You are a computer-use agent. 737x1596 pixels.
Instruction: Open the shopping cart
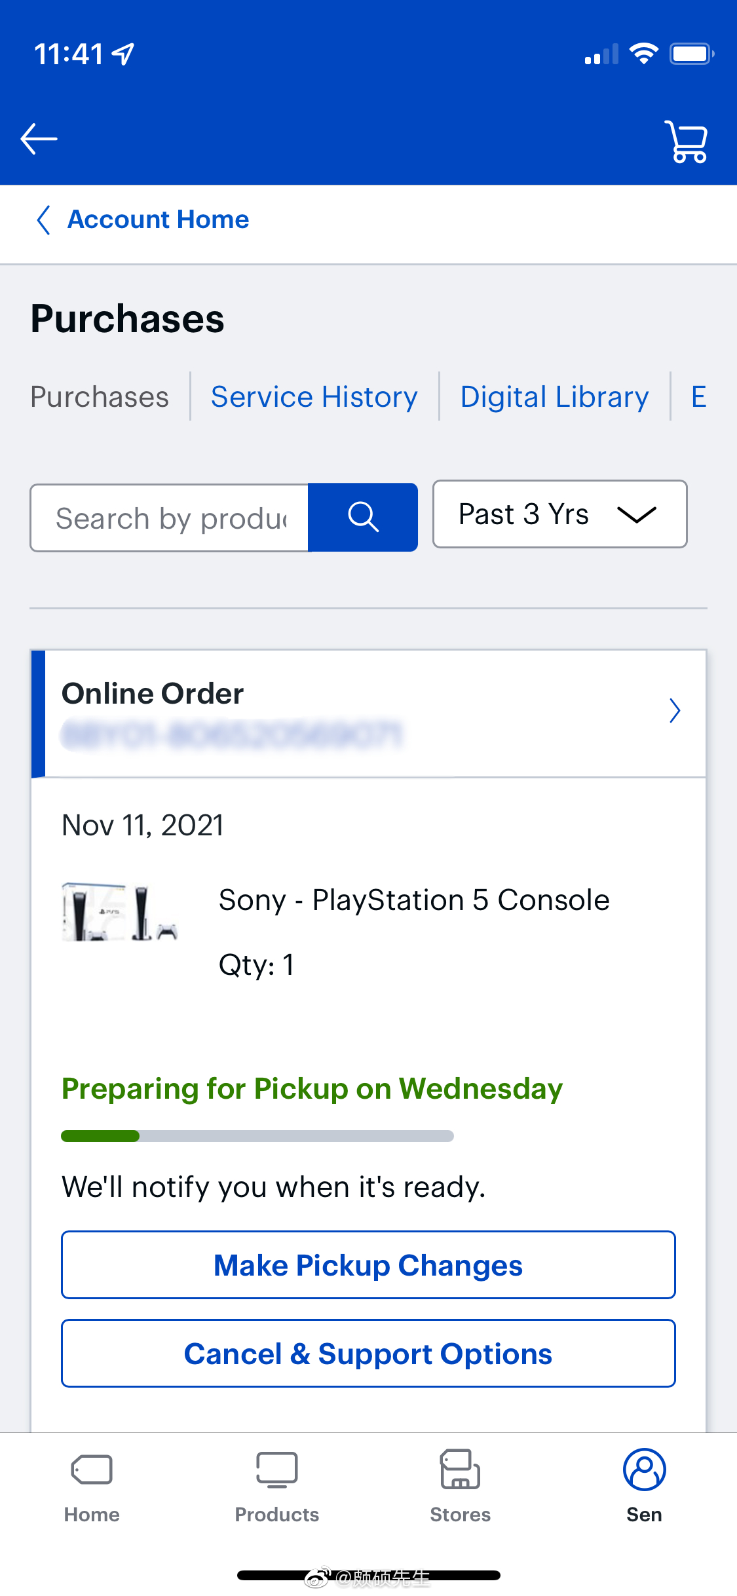tap(686, 141)
